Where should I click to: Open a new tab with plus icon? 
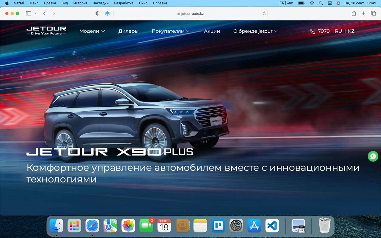(x=363, y=13)
